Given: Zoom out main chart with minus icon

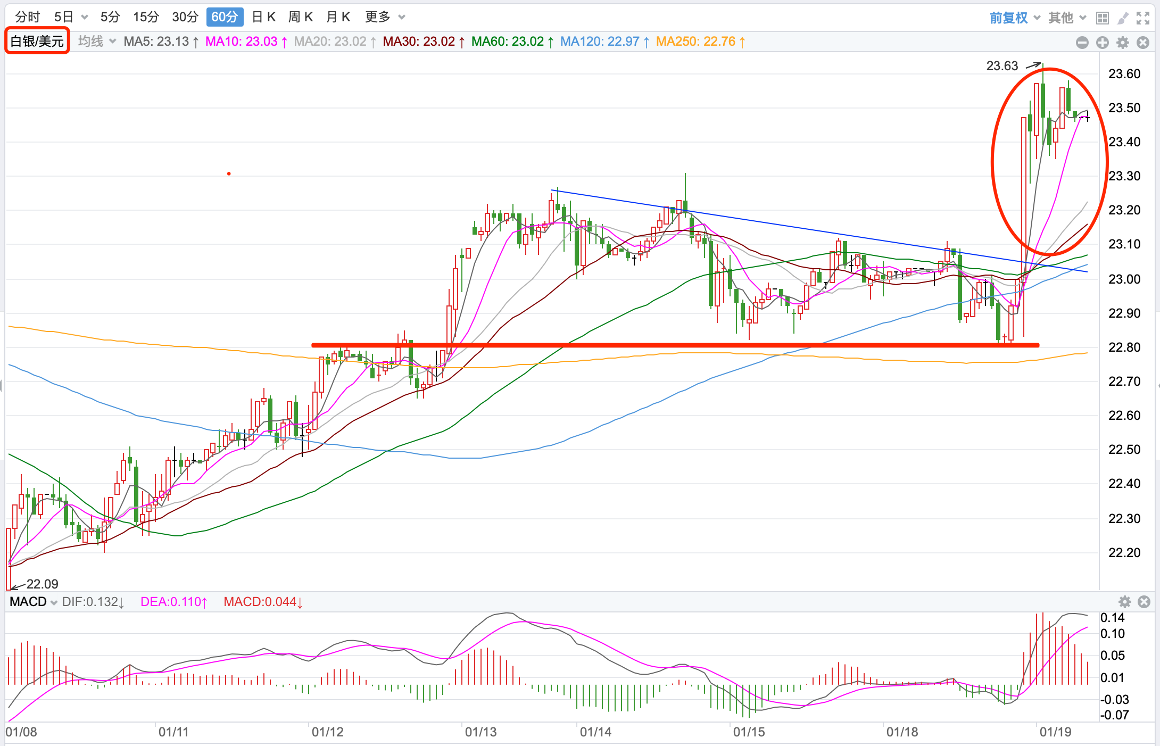Looking at the screenshot, I should (1082, 43).
